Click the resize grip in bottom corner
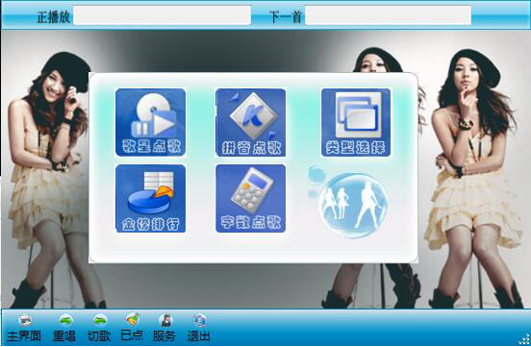This screenshot has width=531, height=347. tap(524, 339)
